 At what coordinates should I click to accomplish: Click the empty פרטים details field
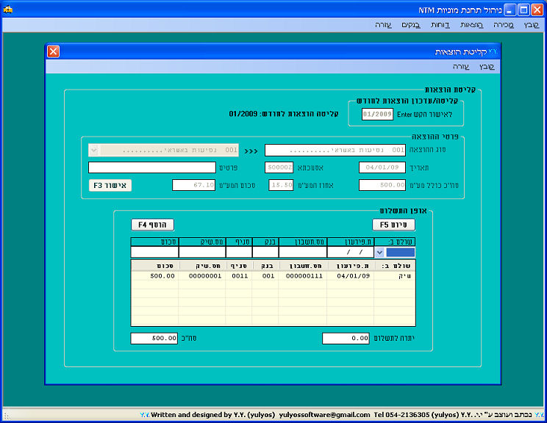click(x=152, y=167)
